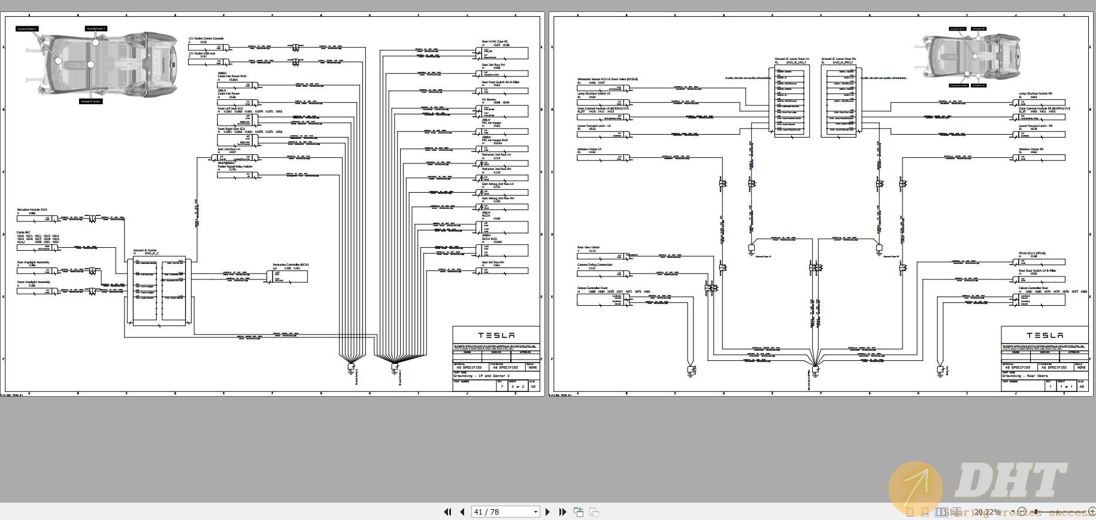
Task: Enable two-page scrolling layout
Action: (x=956, y=512)
